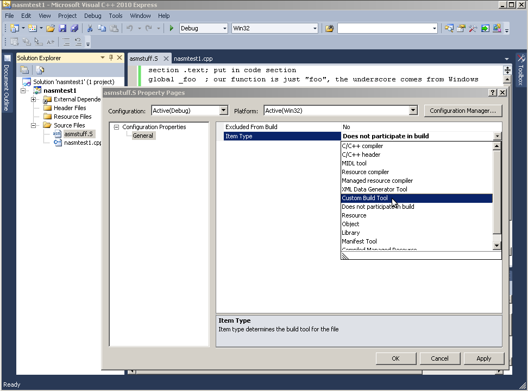Open the Toolbox hammer-and-wrench icon
The height and width of the screenshot is (391, 528).
coord(473,28)
